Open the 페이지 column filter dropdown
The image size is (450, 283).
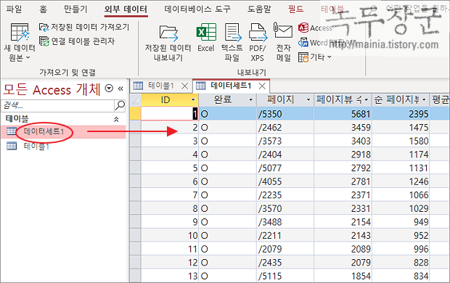(x=308, y=100)
